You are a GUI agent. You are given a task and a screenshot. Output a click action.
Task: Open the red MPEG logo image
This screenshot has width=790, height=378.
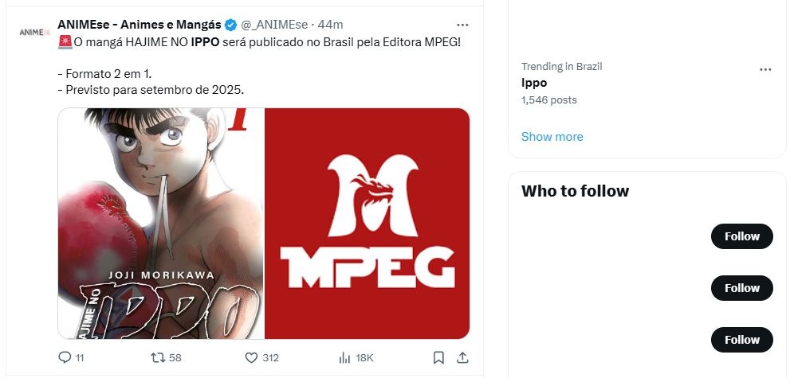coord(367,224)
